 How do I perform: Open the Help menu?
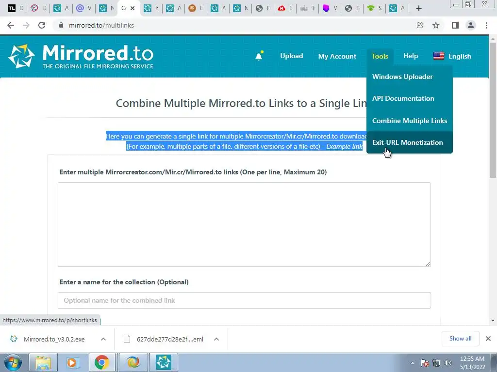(x=411, y=56)
